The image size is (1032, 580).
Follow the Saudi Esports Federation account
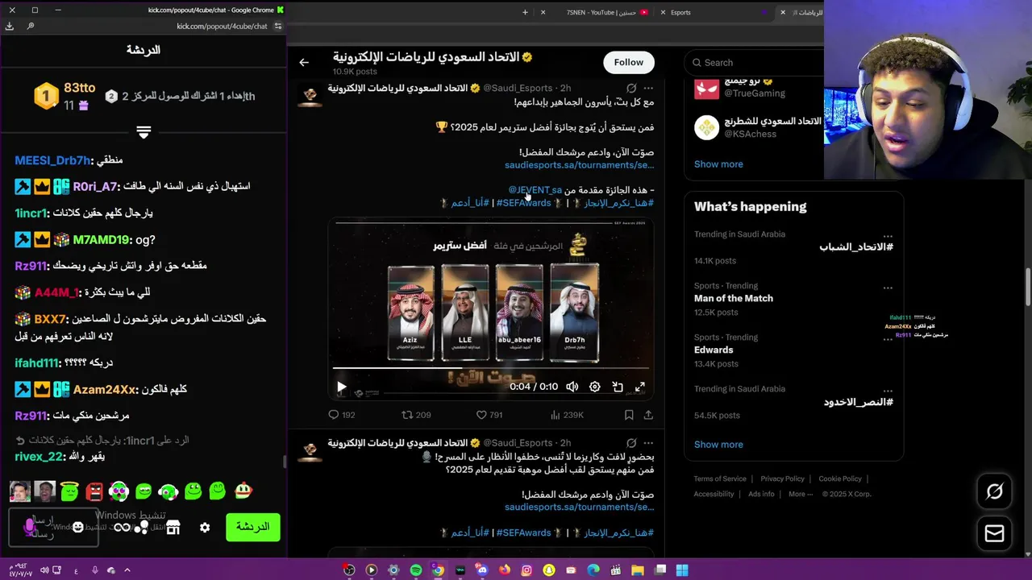click(628, 62)
